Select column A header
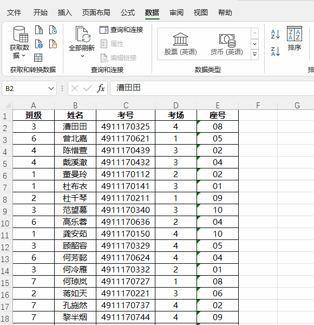This screenshot has width=314, height=325. 34,105
